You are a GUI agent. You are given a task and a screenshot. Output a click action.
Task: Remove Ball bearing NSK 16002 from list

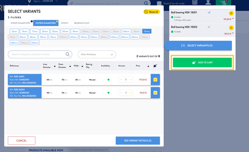[x=231, y=28]
